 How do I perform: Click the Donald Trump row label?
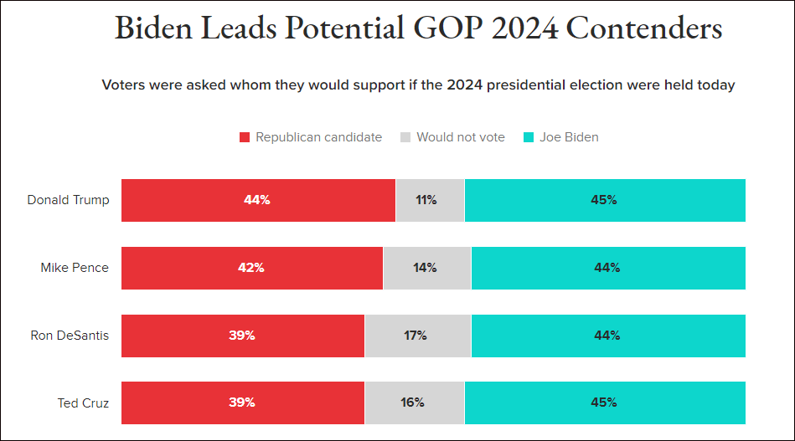pos(68,200)
